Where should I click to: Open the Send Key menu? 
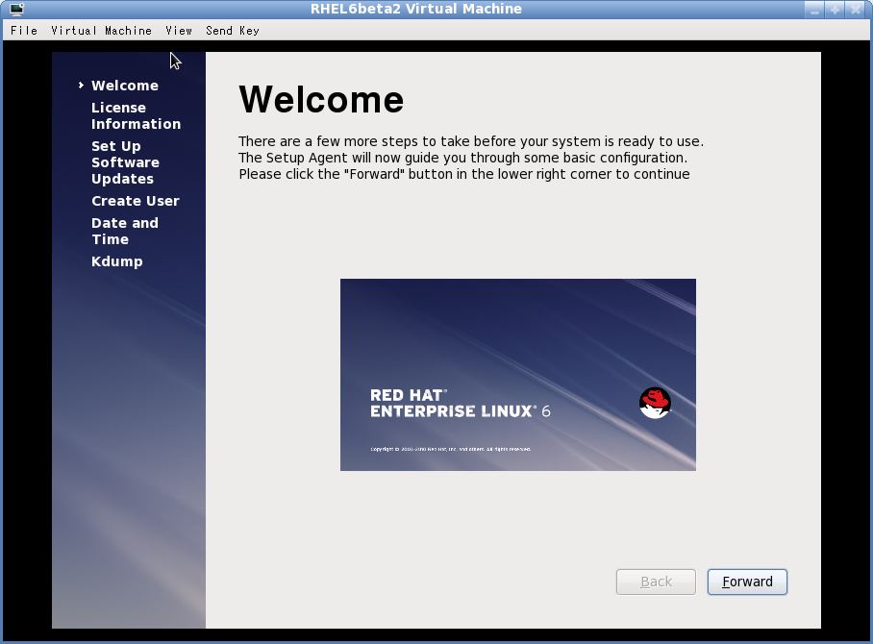point(233,31)
